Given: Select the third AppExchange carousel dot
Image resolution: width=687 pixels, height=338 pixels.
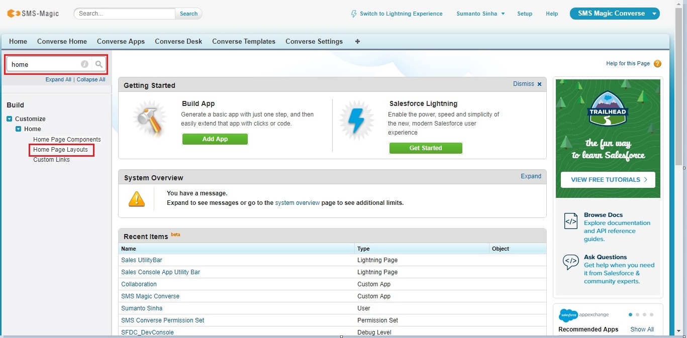Looking at the screenshot, I should (x=645, y=315).
